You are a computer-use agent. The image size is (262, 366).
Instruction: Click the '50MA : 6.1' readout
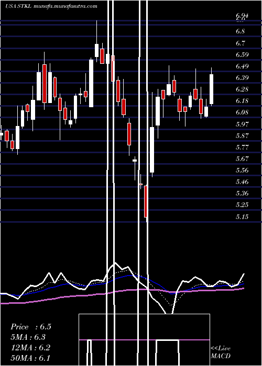[x=30, y=358]
